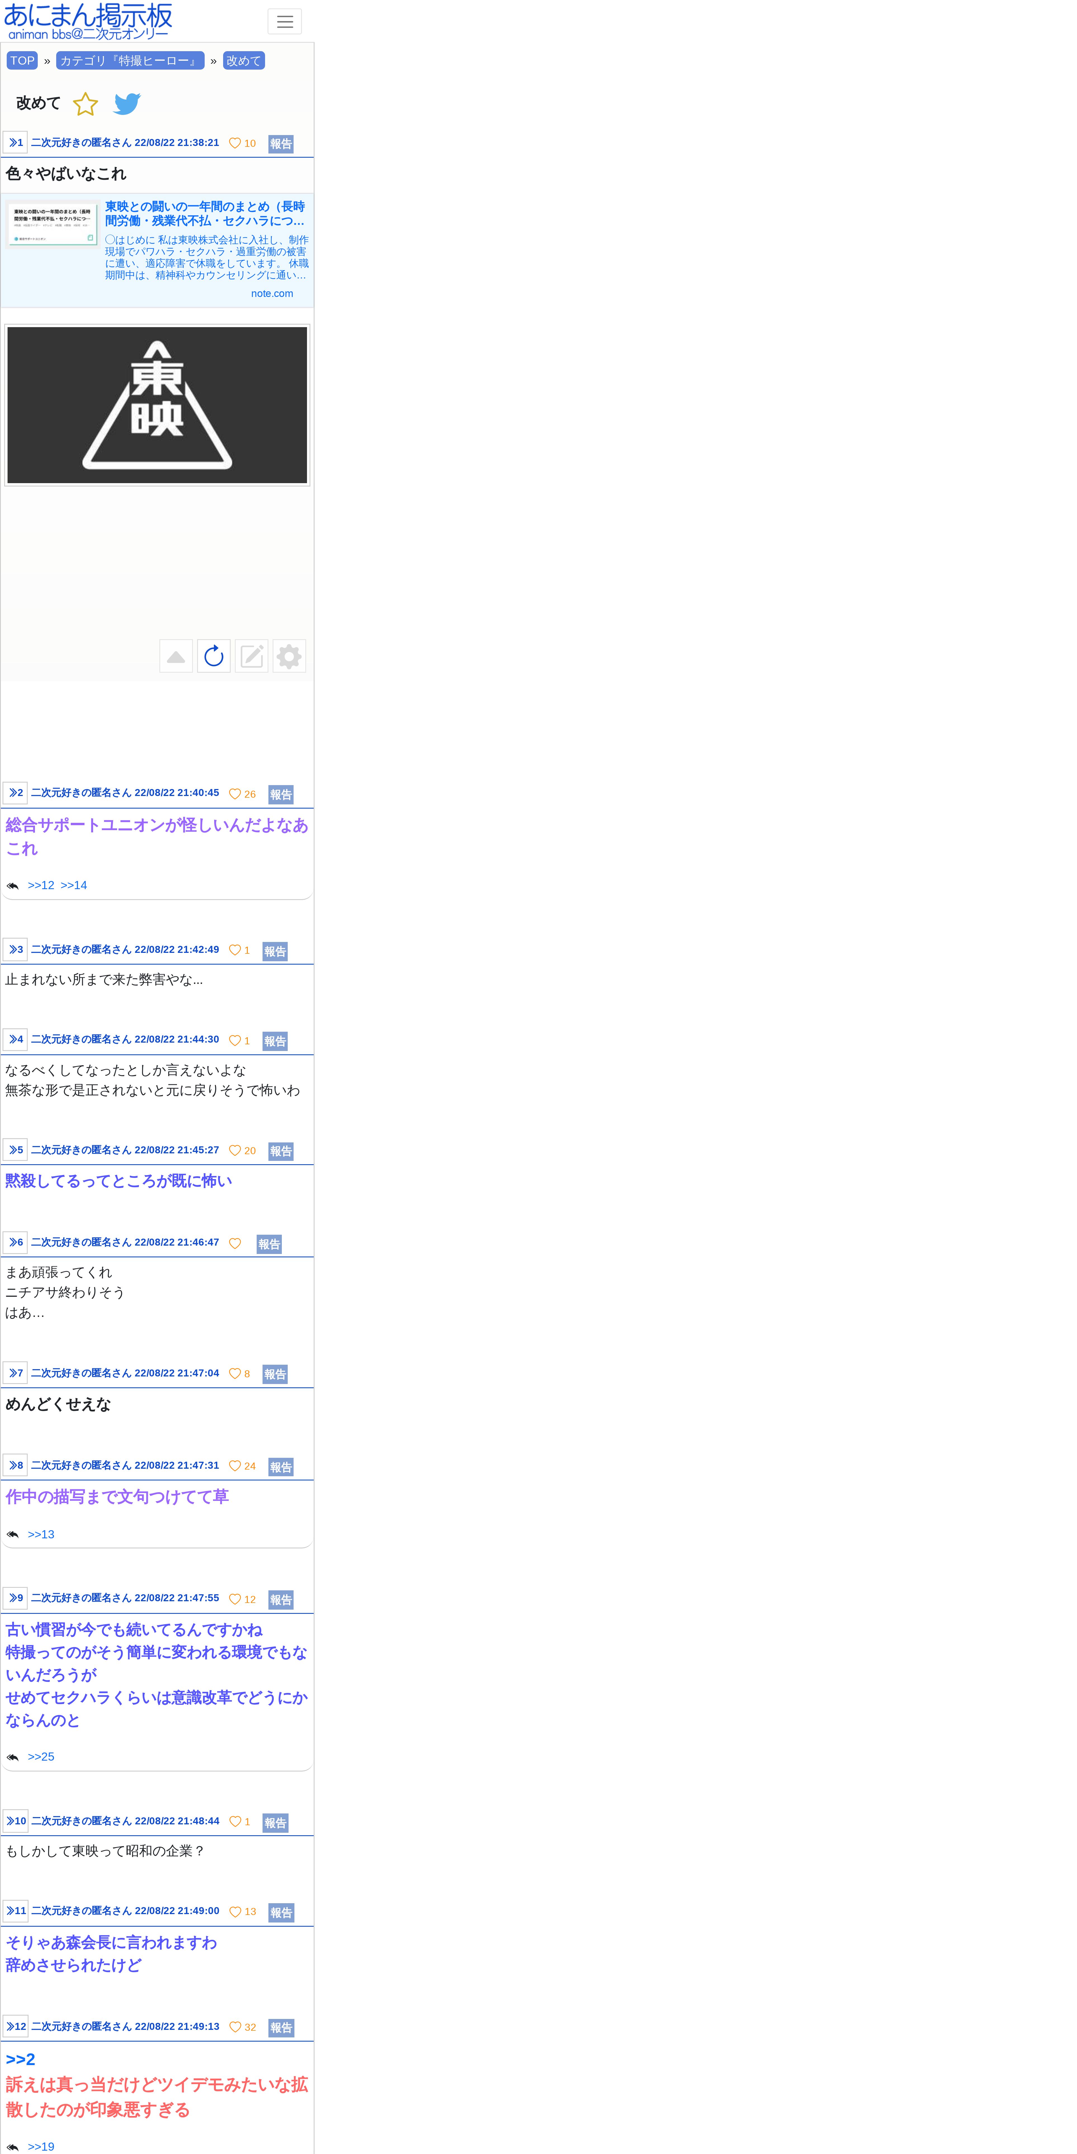Like post 6 with the empty heart
Image resolution: width=1077 pixels, height=2154 pixels.
coord(235,1243)
